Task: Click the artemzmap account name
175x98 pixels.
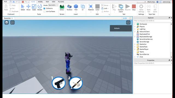Action: coord(166,2)
